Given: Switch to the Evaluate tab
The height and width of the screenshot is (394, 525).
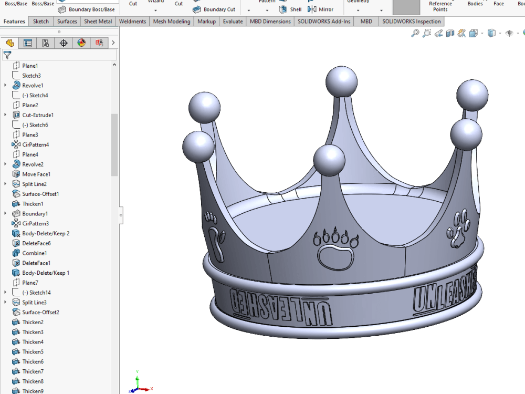Looking at the screenshot, I should pyautogui.click(x=233, y=22).
